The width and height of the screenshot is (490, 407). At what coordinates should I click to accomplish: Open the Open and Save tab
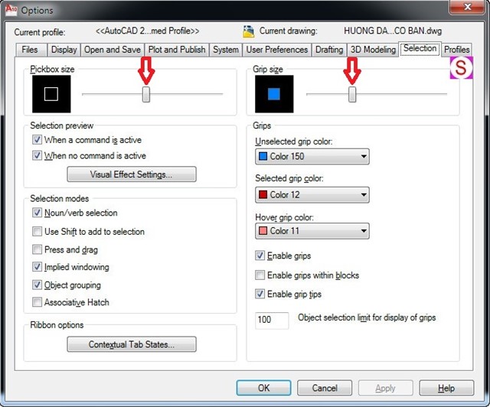pyautogui.click(x=113, y=50)
